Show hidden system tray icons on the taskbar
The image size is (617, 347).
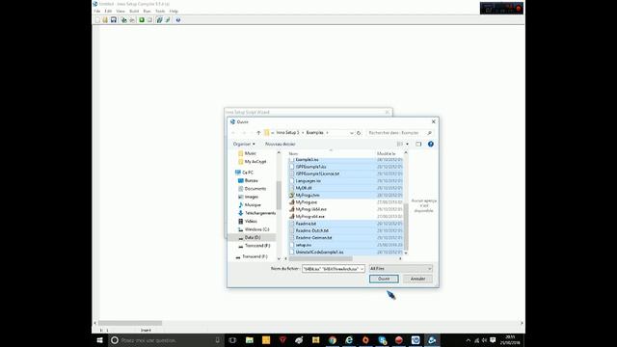coord(468,340)
